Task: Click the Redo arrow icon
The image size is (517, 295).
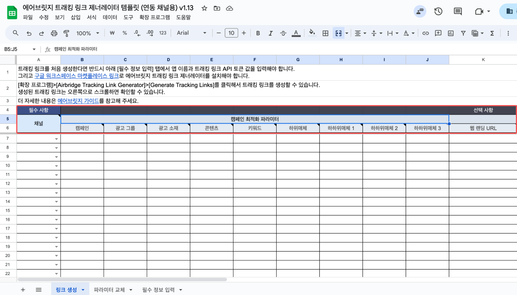Action: 41,33
